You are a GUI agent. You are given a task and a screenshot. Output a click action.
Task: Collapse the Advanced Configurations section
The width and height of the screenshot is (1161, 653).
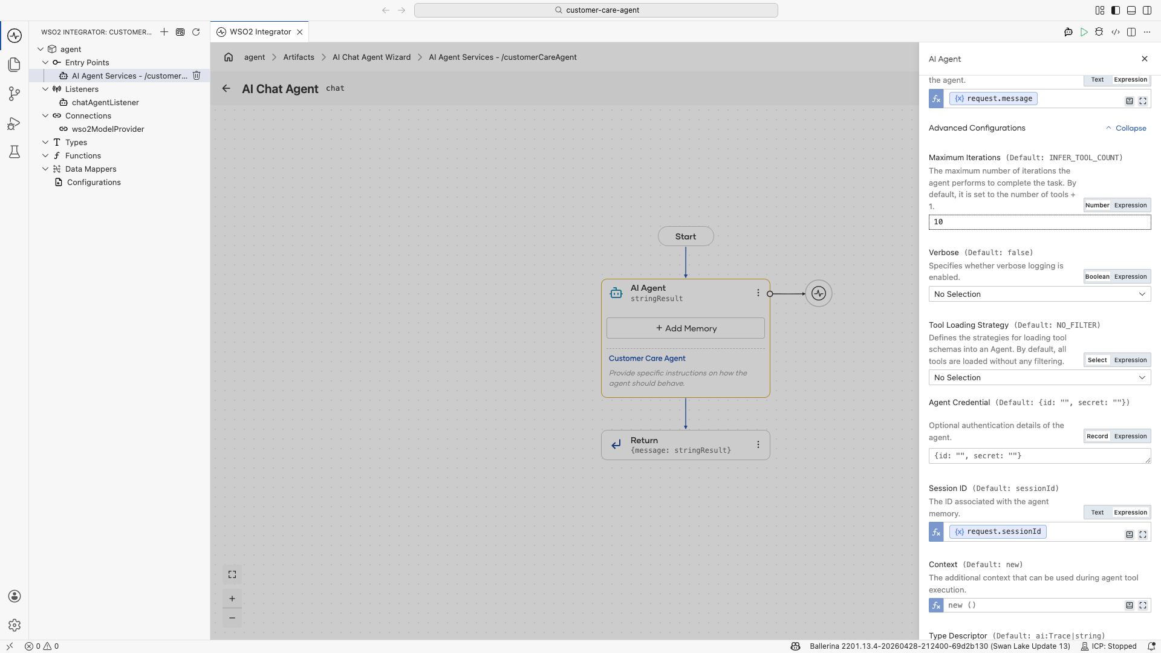1126,128
